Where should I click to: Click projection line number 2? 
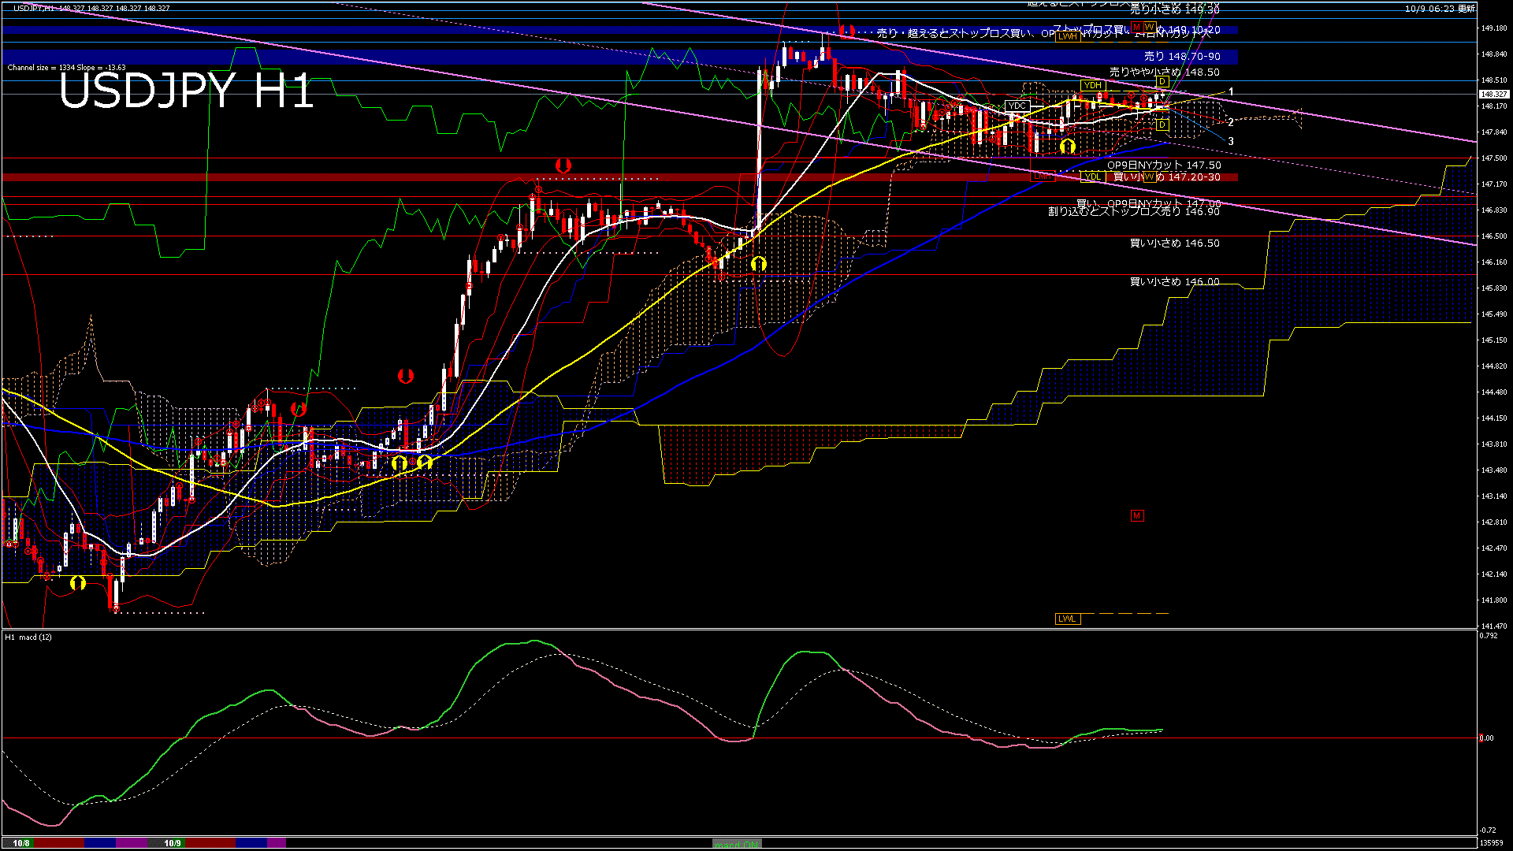(1231, 122)
